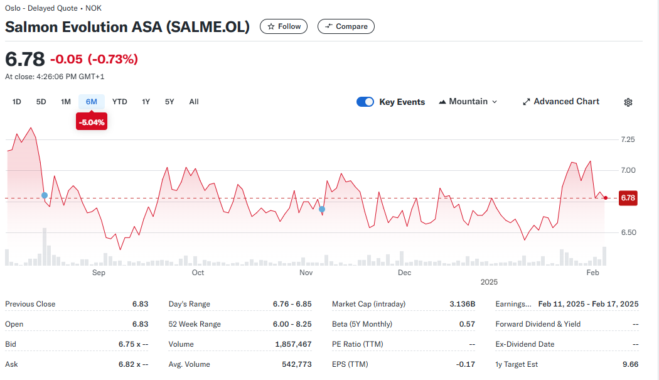Click the Ex-Dividend Date label
659x380 pixels.
coord(525,344)
